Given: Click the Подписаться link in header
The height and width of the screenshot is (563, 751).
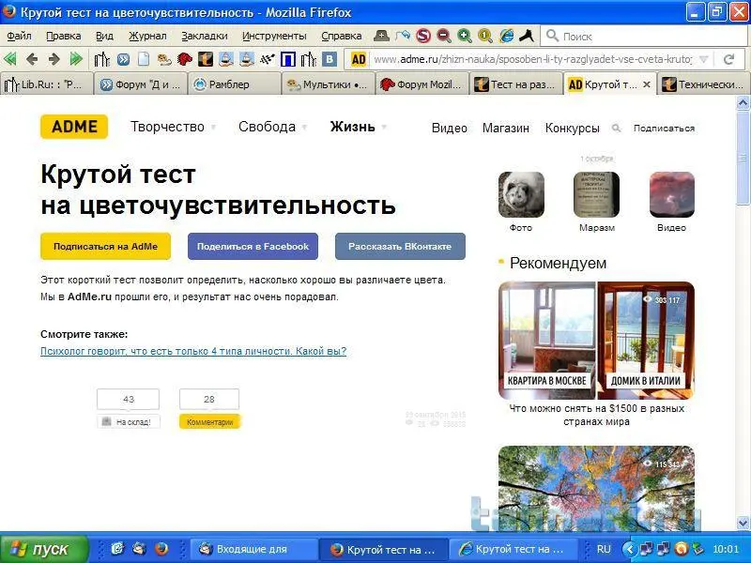Looking at the screenshot, I should pyautogui.click(x=664, y=129).
